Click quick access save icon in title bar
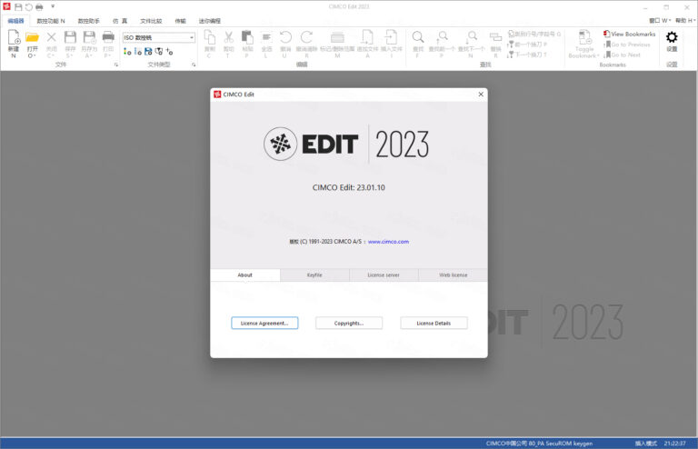The height and width of the screenshot is (449, 698). pos(18,6)
